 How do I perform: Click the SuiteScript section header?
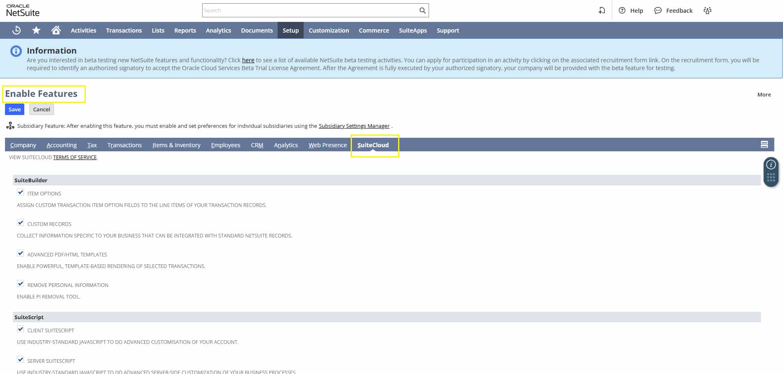coord(387,317)
